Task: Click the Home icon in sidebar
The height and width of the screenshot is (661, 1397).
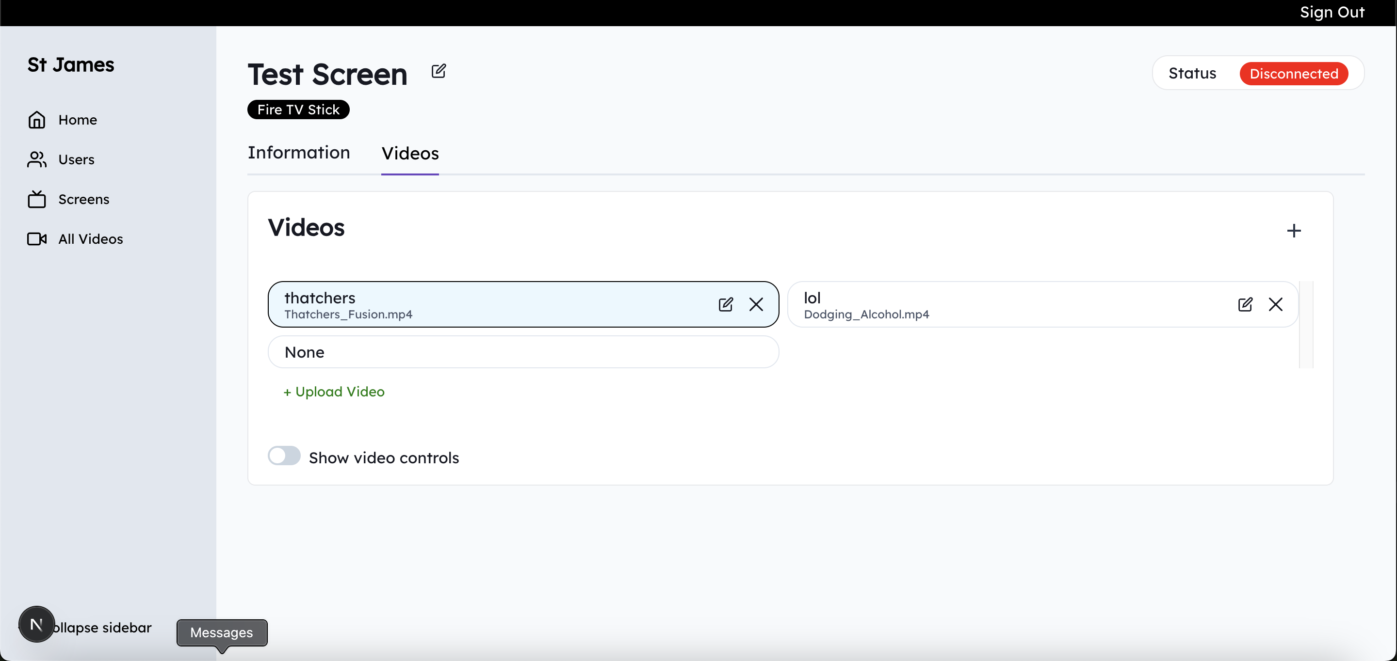Action: tap(37, 120)
